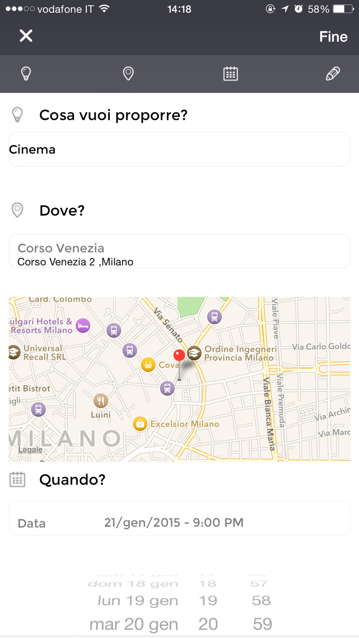Tap the Luini restaurant marker
The image size is (359, 639).
pyautogui.click(x=101, y=401)
